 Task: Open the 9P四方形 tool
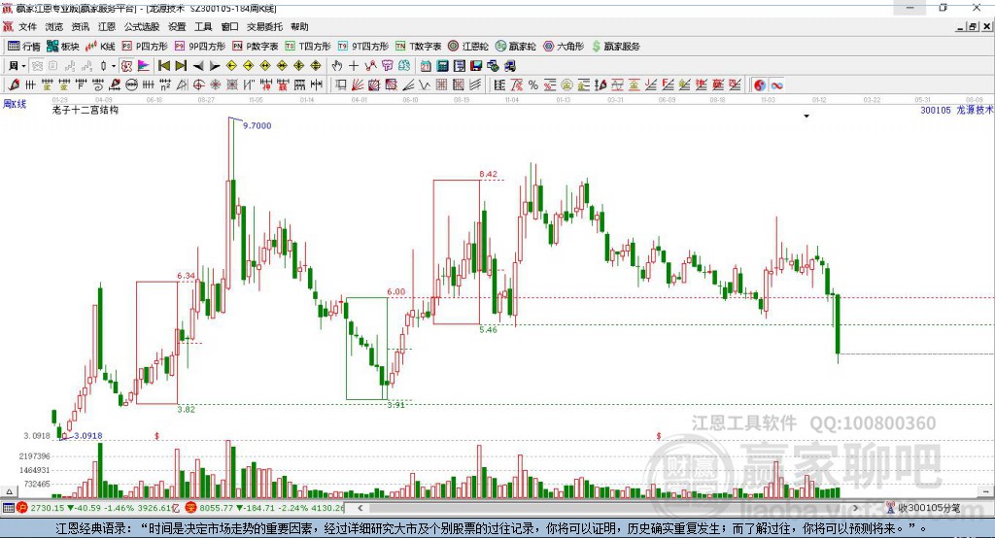click(200, 47)
